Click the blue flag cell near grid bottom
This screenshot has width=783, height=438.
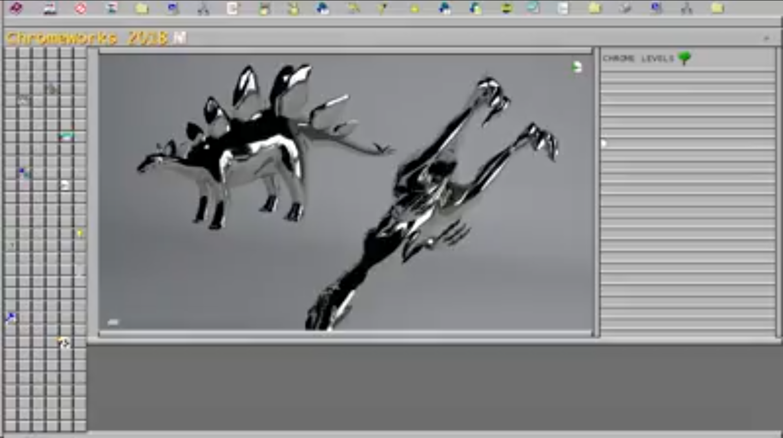tap(11, 317)
